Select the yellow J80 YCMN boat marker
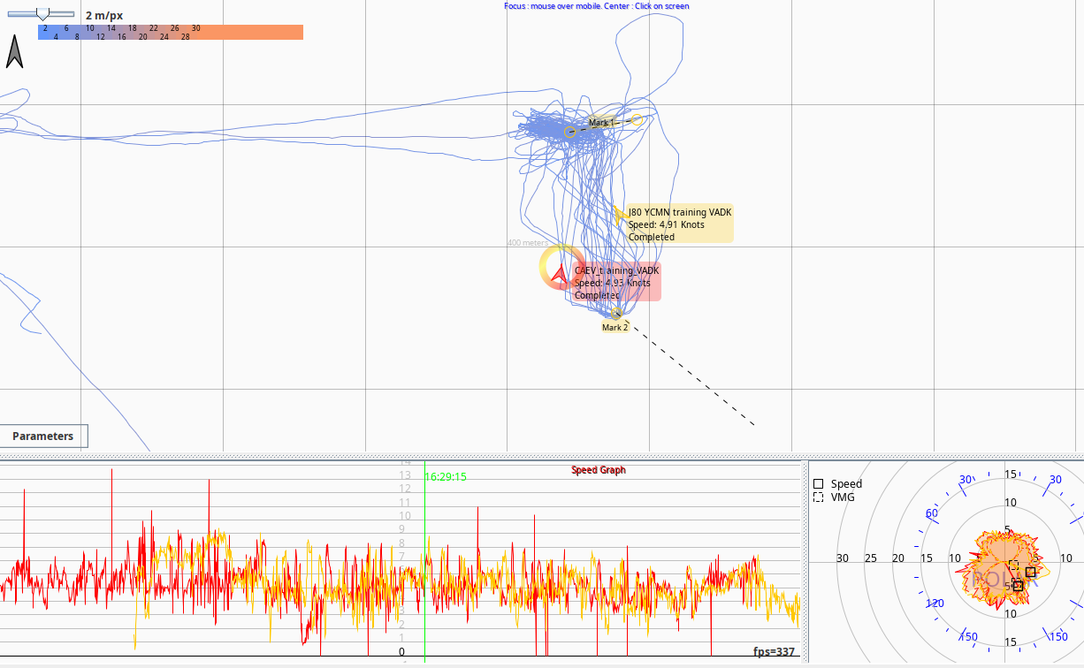 pyautogui.click(x=620, y=214)
